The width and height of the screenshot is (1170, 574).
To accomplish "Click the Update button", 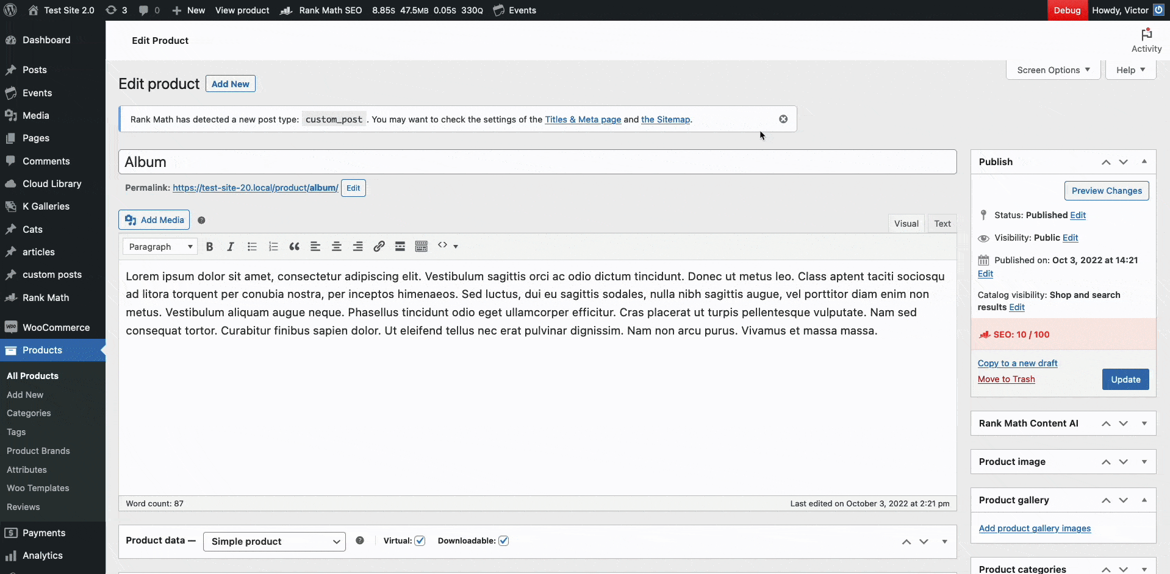I will [x=1125, y=379].
